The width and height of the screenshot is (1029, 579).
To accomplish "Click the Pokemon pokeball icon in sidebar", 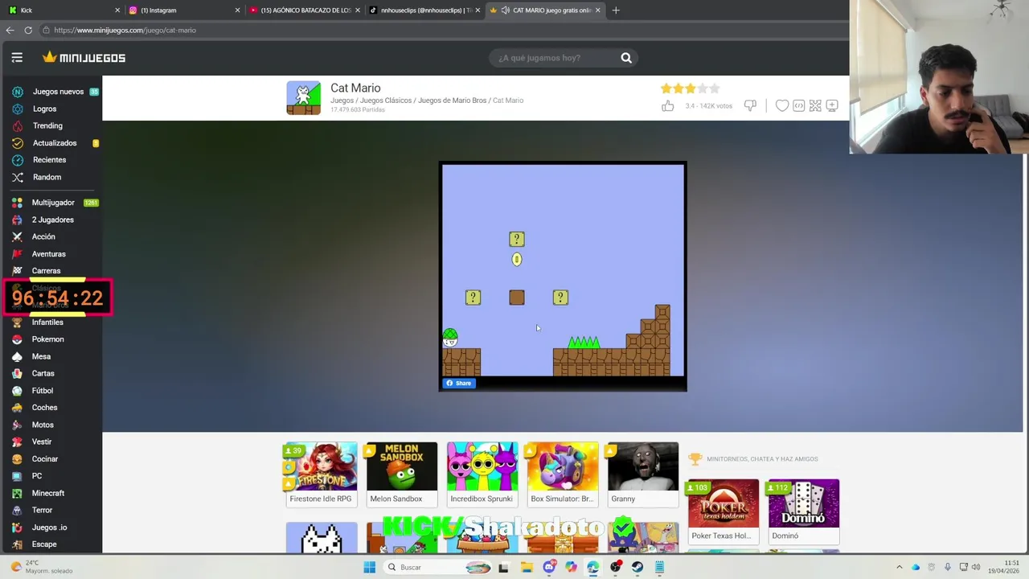I will click(17, 339).
